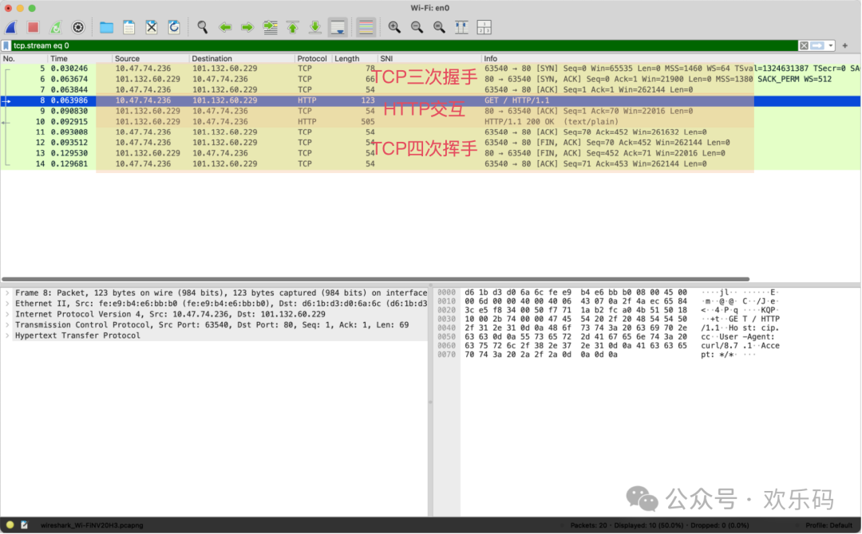Screen dimensions: 862x534
Task: Restart the current capture
Action: click(56, 27)
